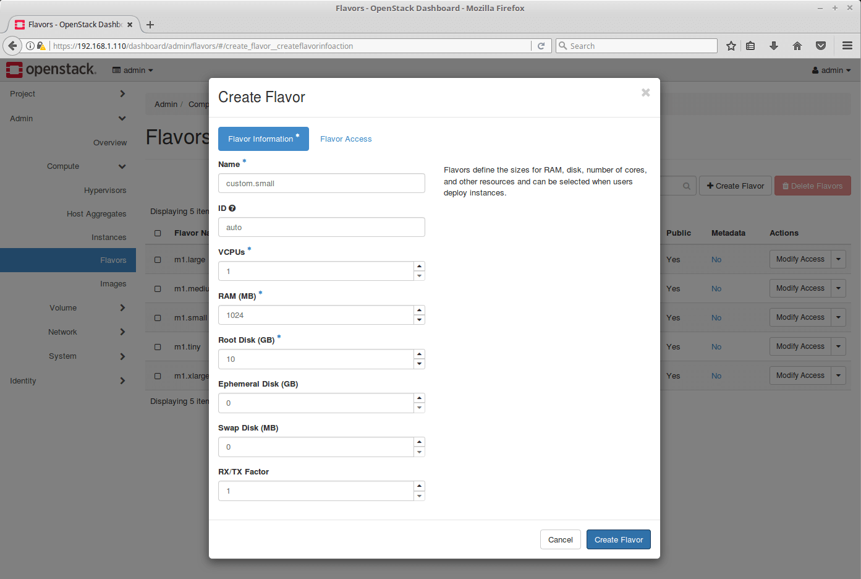Switch to Flavor Access tab
This screenshot has height=579, width=861.
(x=346, y=139)
